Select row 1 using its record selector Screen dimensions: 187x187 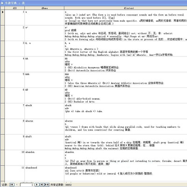2,18
